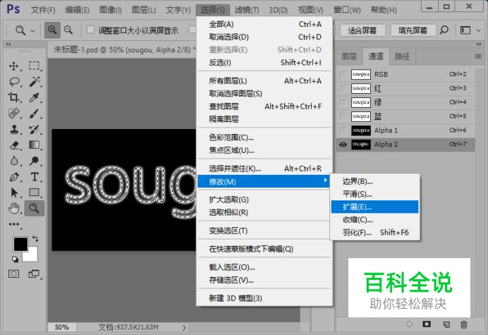Image resolution: width=488 pixels, height=335 pixels.
Task: Open the 修改(M) submenu entry
Action: (263, 181)
